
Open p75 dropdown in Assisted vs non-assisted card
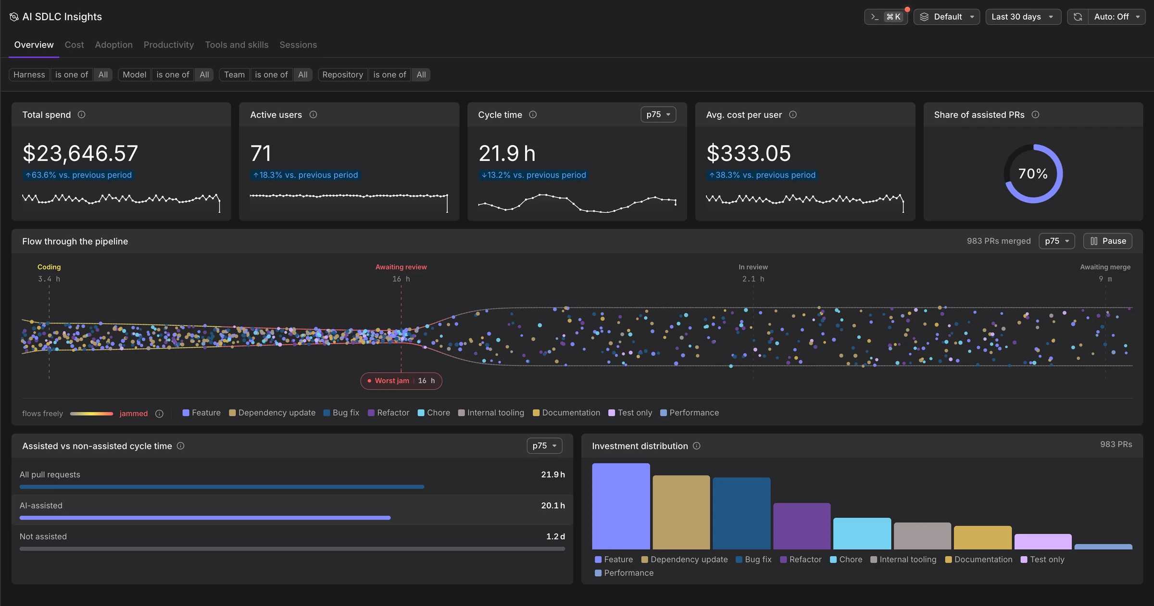coord(544,445)
